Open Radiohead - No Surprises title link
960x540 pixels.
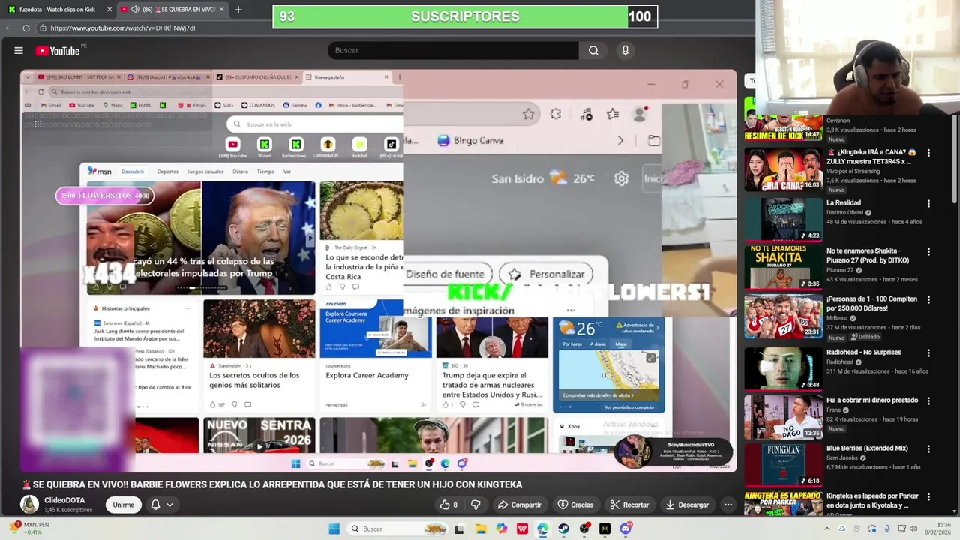(x=864, y=352)
